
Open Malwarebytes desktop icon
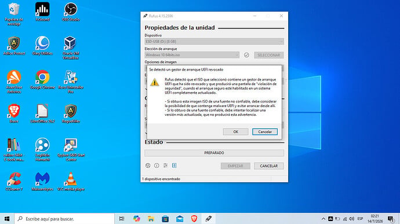pos(42,181)
